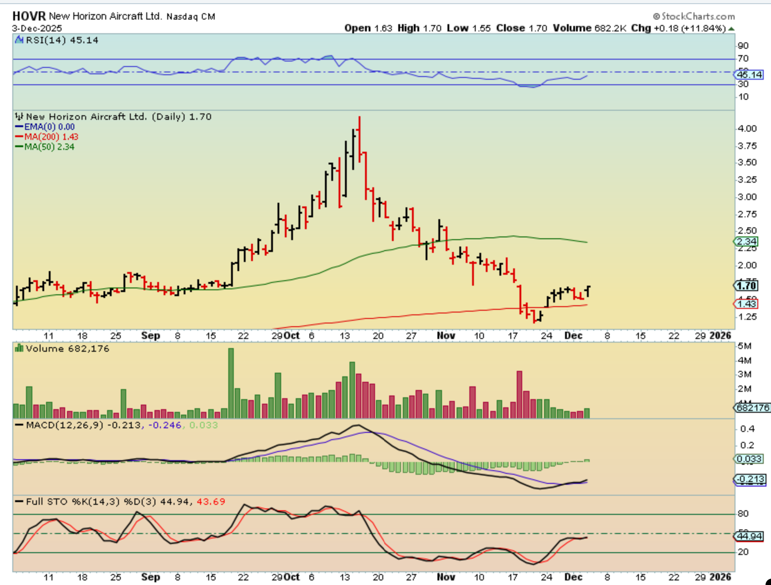This screenshot has width=771, height=585.
Task: Click the green MA(50) legend line marker
Action: click(19, 147)
